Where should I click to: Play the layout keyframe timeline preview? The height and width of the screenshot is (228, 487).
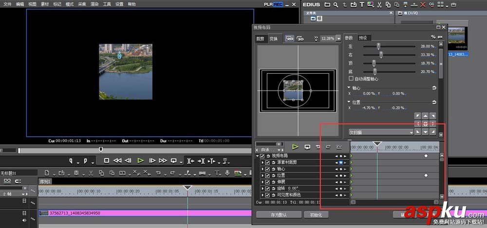pyautogui.click(x=295, y=147)
